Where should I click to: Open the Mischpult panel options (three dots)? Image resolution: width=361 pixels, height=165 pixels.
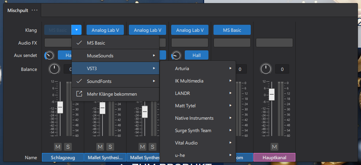(x=35, y=10)
